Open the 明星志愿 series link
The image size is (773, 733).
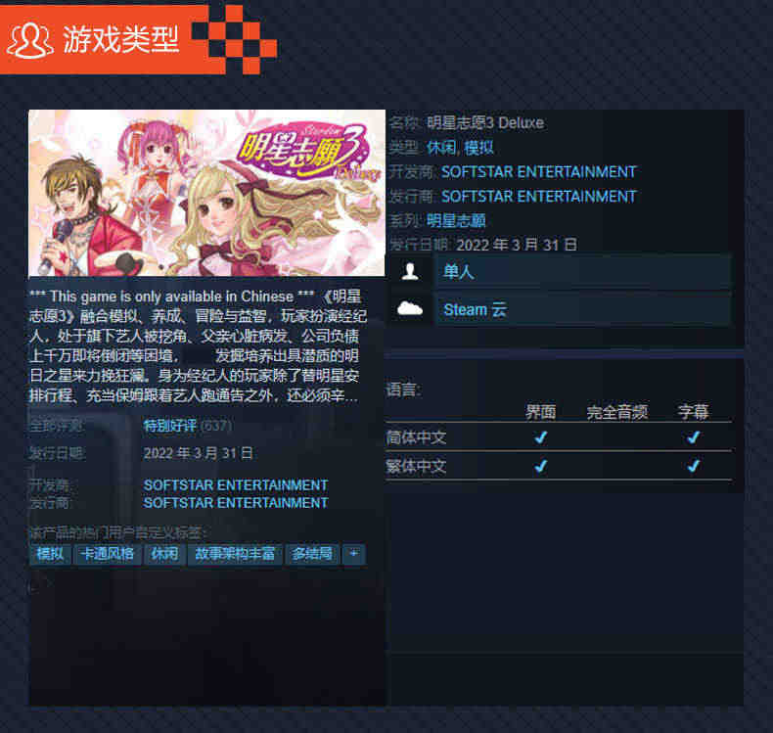[x=456, y=220]
